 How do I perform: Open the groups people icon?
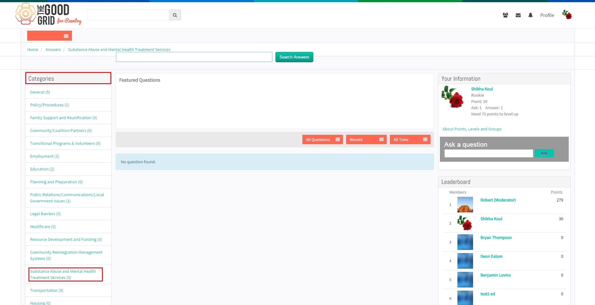pos(505,15)
